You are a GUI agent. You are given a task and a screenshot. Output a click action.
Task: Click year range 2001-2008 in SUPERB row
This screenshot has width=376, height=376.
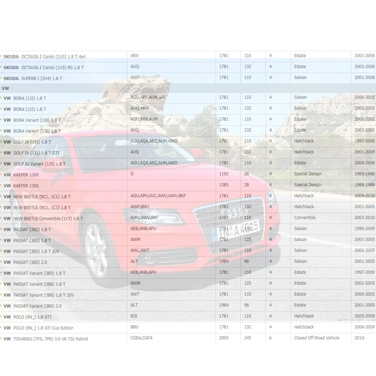[364, 77]
